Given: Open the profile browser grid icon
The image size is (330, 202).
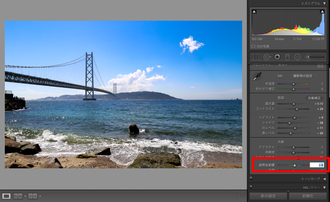Looking at the screenshot, I should 320,66.
